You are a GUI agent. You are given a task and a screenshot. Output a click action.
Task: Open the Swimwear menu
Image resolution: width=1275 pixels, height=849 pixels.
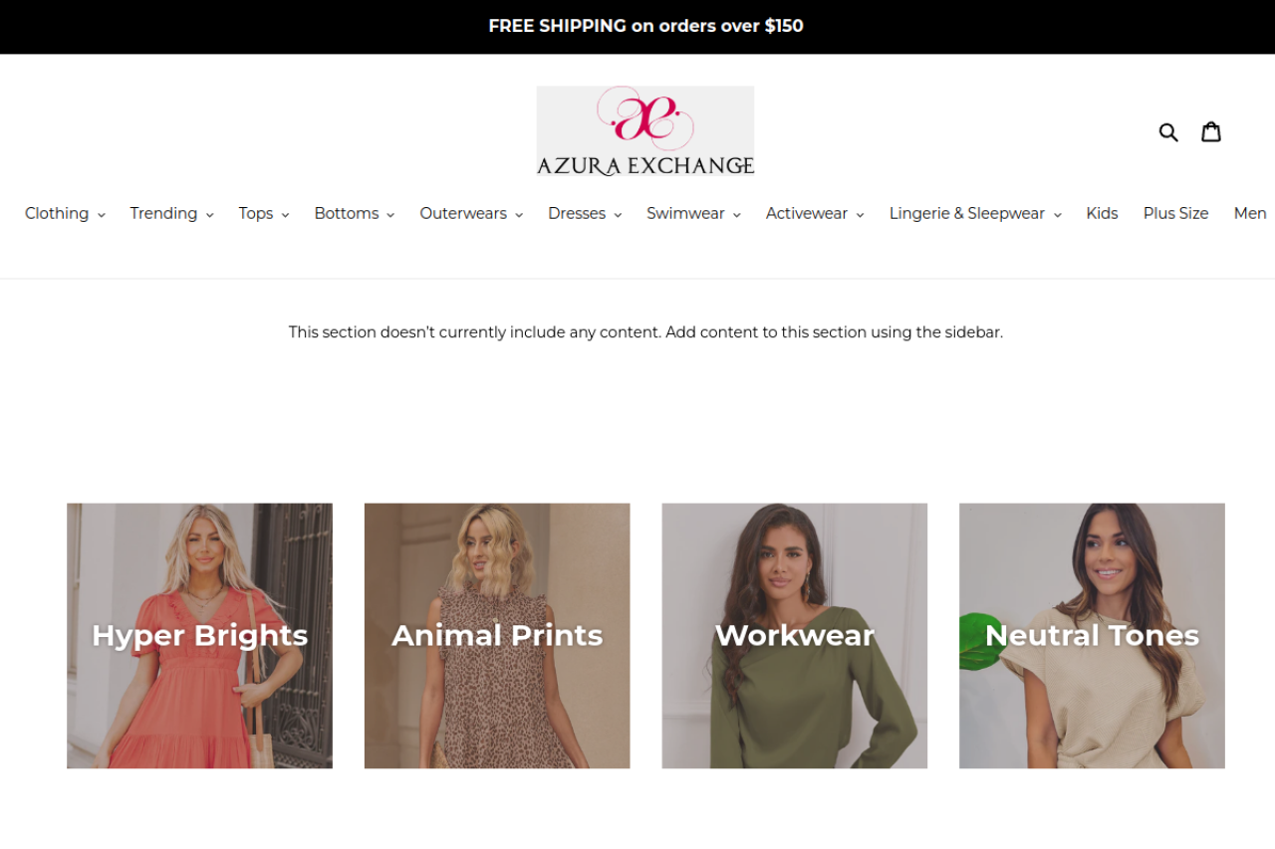click(693, 213)
